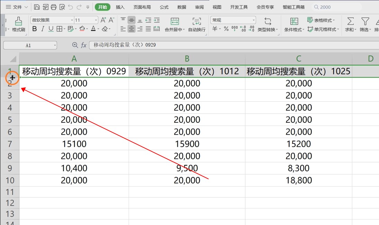Open the 文件 (File) menu
Image resolution: width=379 pixels, height=225 pixels.
[x=14, y=7]
